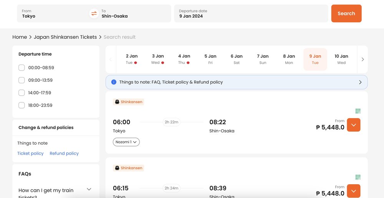
Task: Expand 'How can I get my train tickets' FAQ
Action: tap(89, 190)
